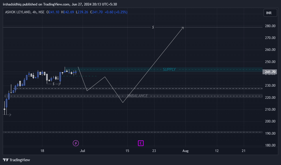Viewport: 281px width, 165px height.
Task: Click the 280.00 price axis label
Action: click(270, 26)
